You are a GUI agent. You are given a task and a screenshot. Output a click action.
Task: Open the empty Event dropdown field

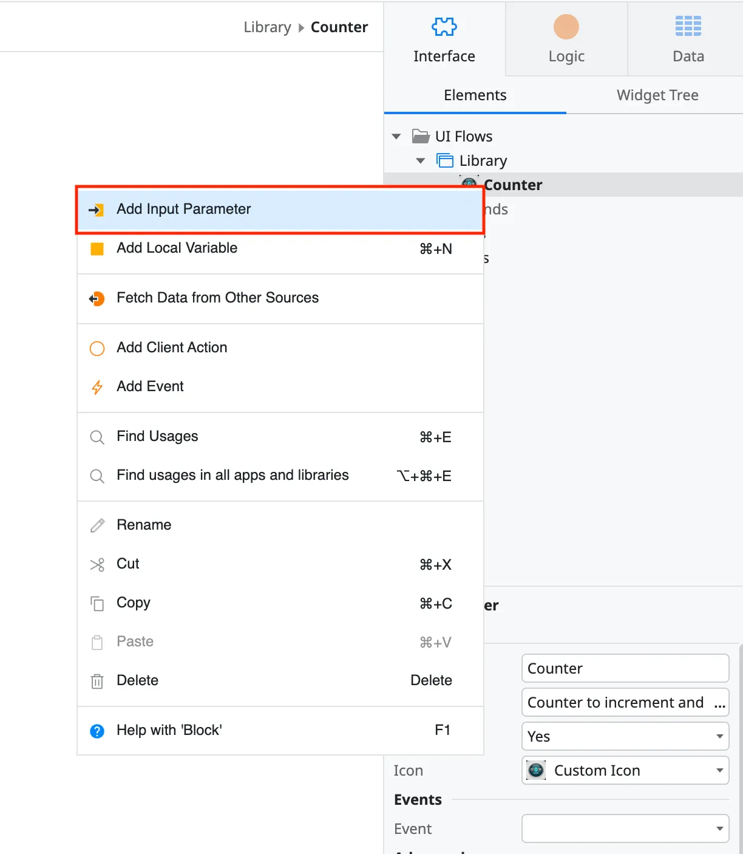tap(625, 828)
